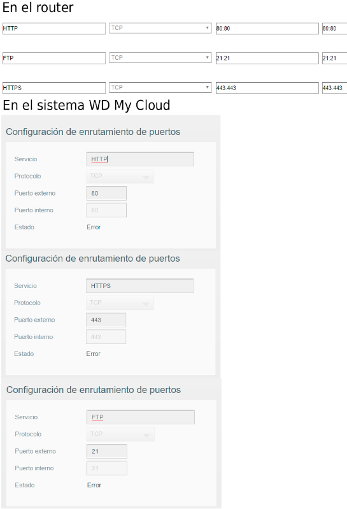Click the 'En el router' heading

coord(38,8)
